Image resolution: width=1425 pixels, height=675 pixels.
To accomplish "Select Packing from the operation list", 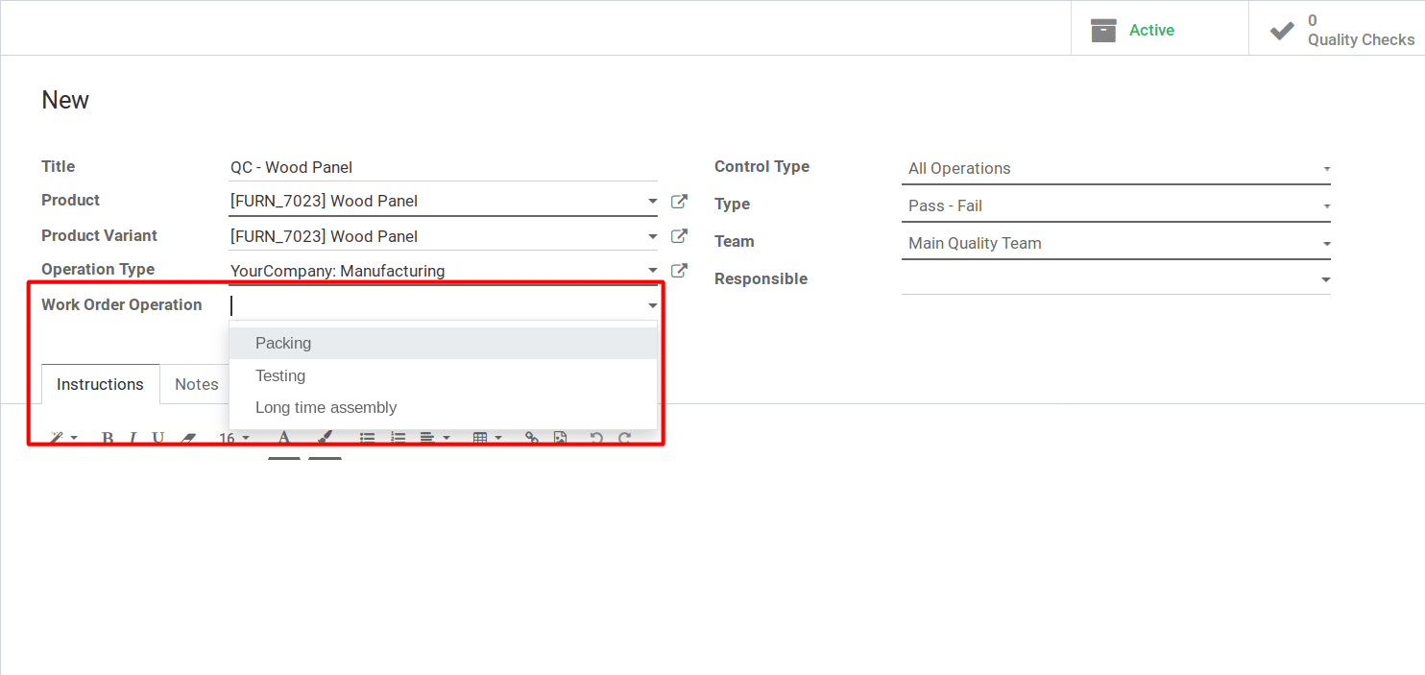I will coord(443,343).
